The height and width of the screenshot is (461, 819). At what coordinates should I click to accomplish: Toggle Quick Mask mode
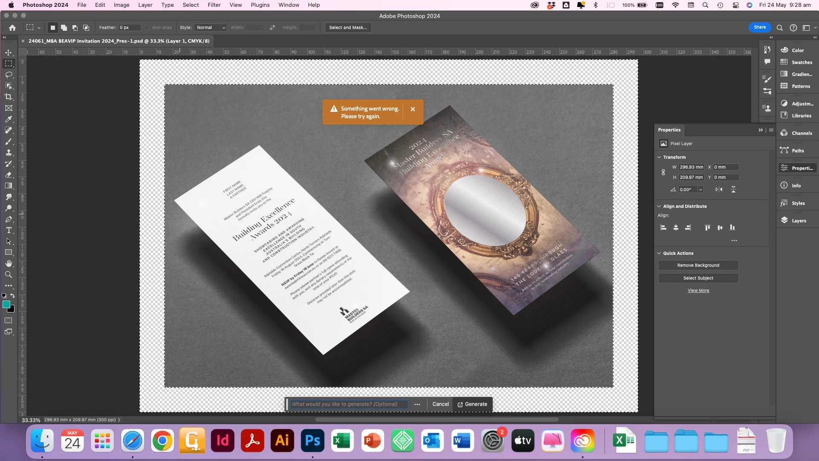point(9,321)
